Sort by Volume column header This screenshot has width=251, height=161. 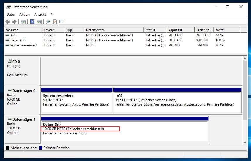coord(23,30)
